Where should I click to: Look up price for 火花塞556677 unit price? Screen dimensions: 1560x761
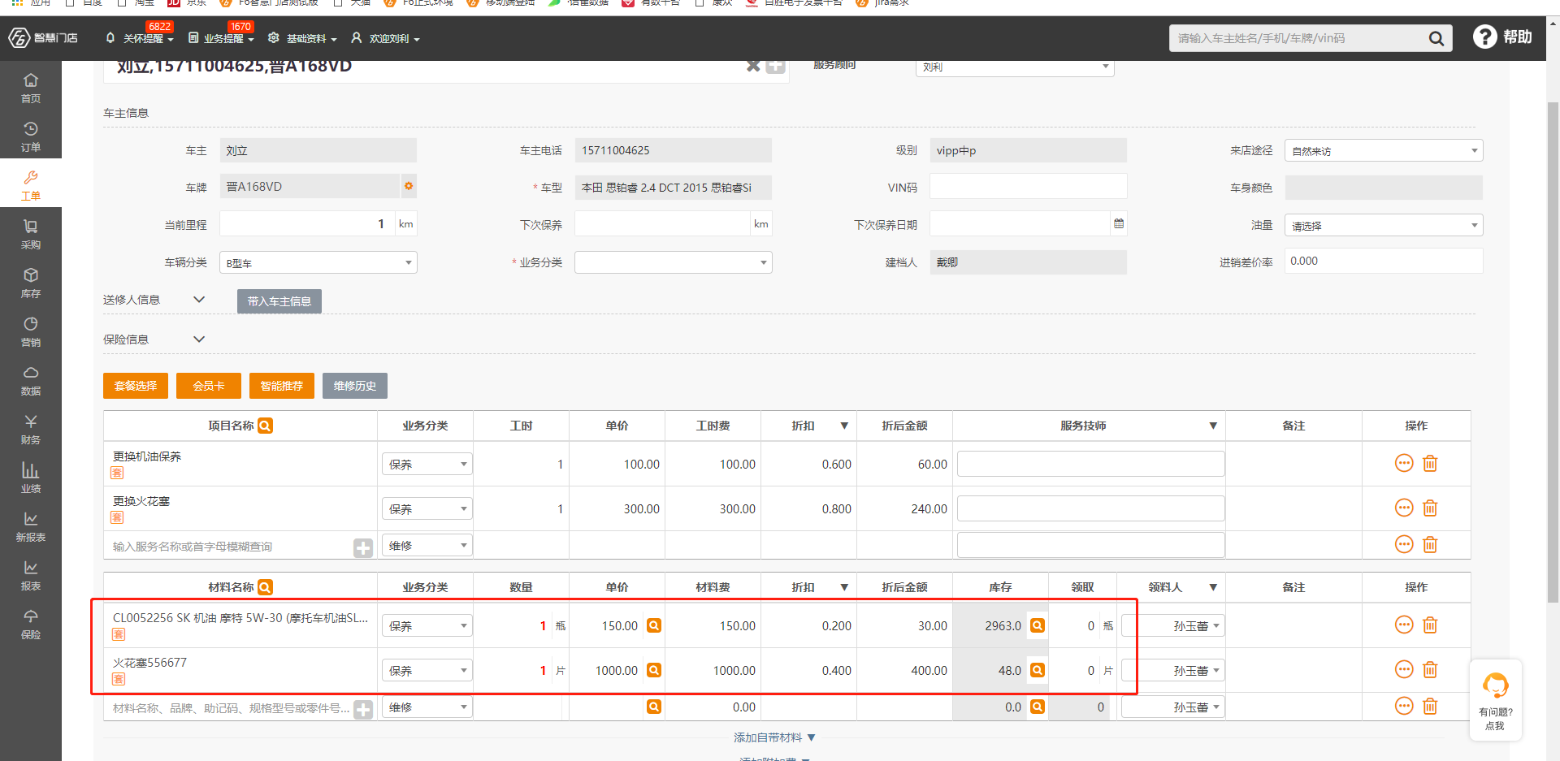click(653, 670)
